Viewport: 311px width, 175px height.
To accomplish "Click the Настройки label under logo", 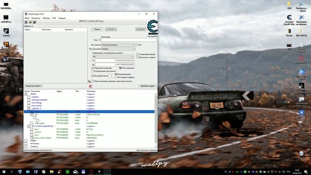I will [x=153, y=36].
